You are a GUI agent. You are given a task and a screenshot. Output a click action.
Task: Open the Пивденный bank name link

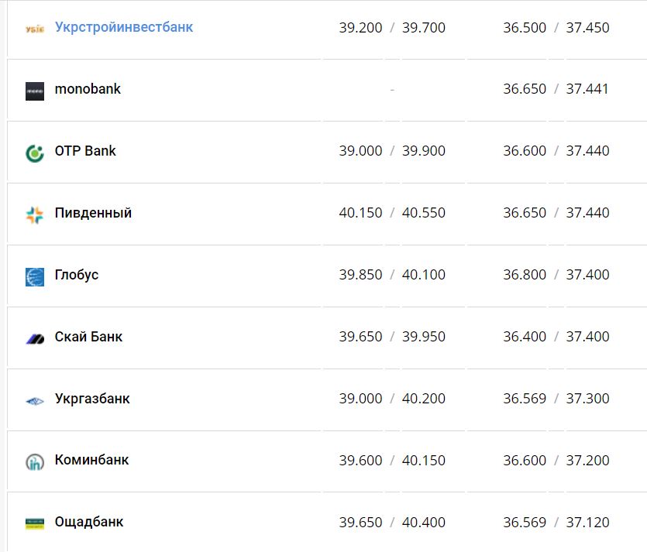(x=93, y=213)
